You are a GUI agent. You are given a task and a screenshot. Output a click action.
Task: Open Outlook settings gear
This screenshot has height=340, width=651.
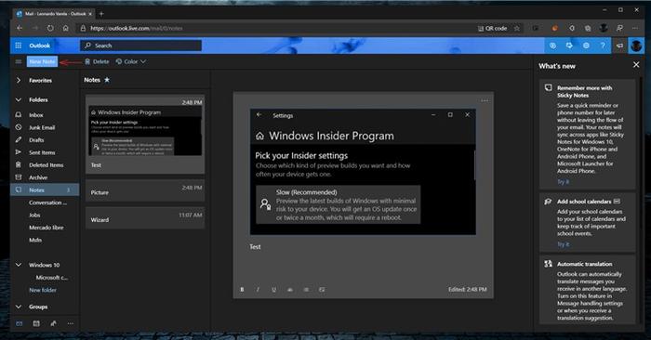coord(586,46)
